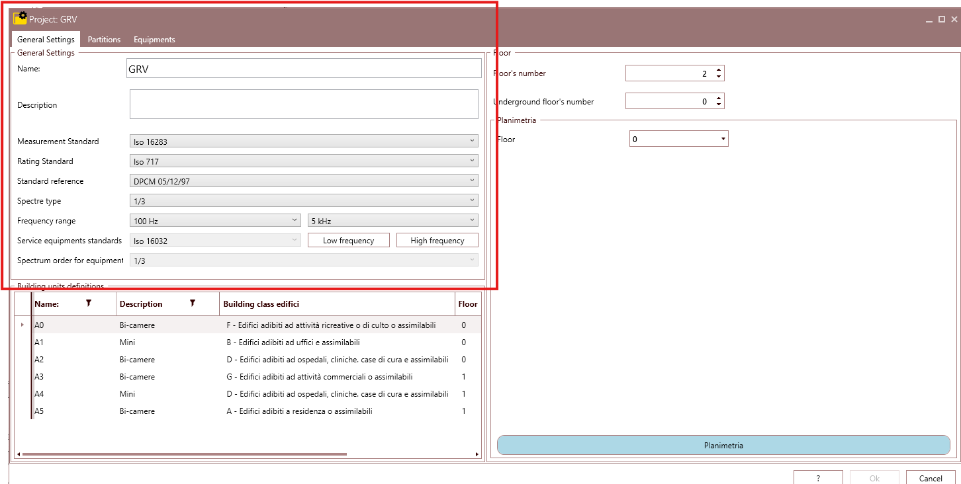Switch to the Equipments tab

point(154,40)
